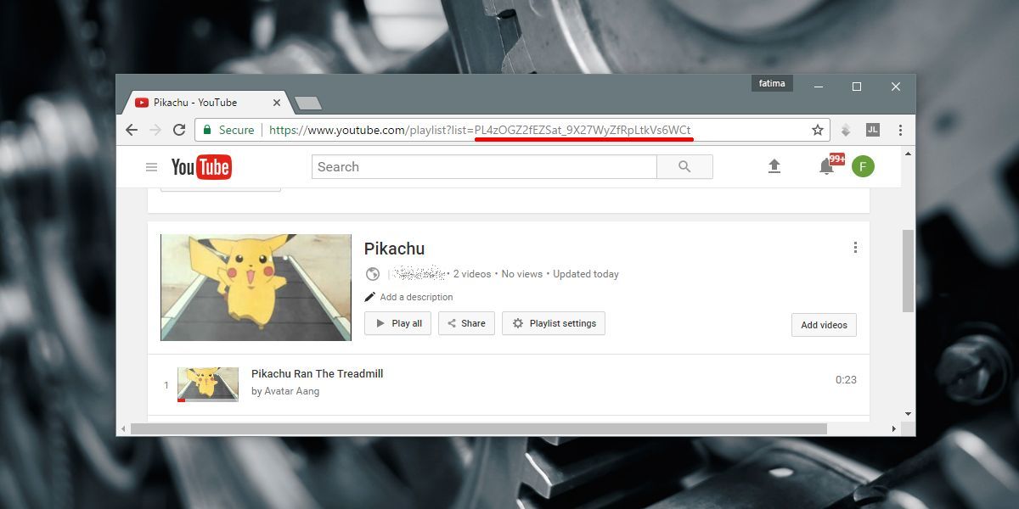Click the 'No views' text
Image resolution: width=1019 pixels, height=509 pixels.
522,274
